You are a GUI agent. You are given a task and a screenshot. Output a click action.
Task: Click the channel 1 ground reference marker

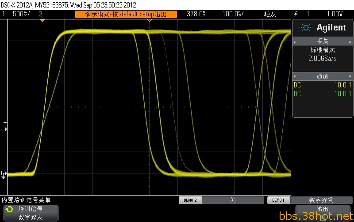[x=4, y=174]
